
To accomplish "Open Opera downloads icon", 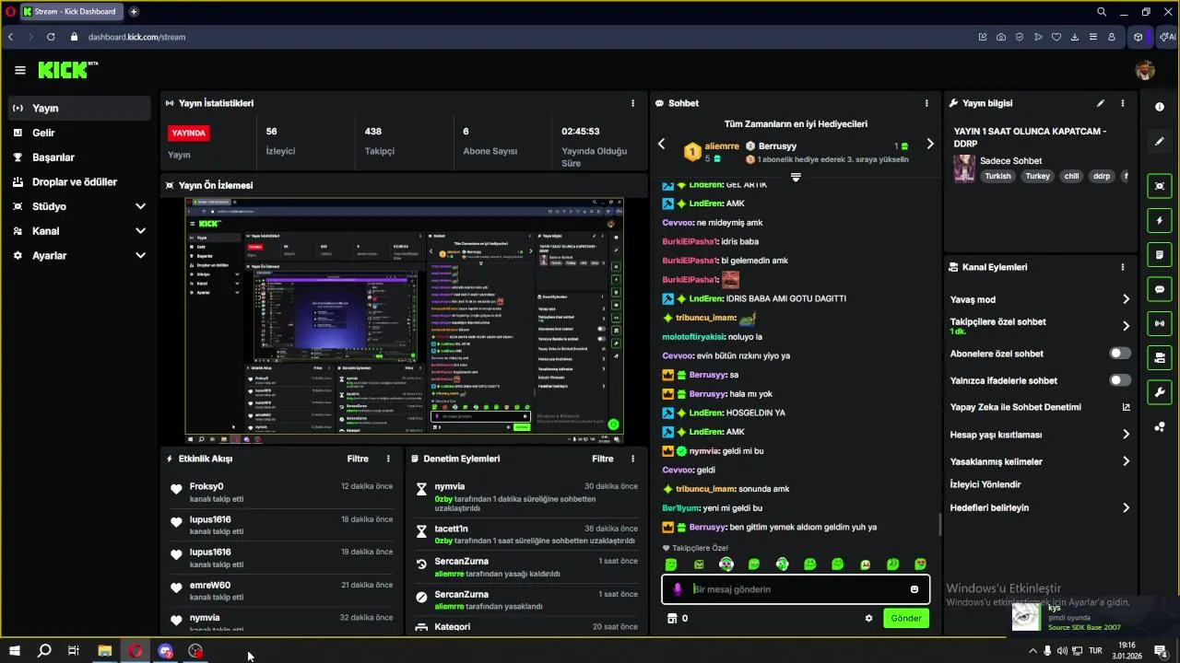I will coord(1075,37).
